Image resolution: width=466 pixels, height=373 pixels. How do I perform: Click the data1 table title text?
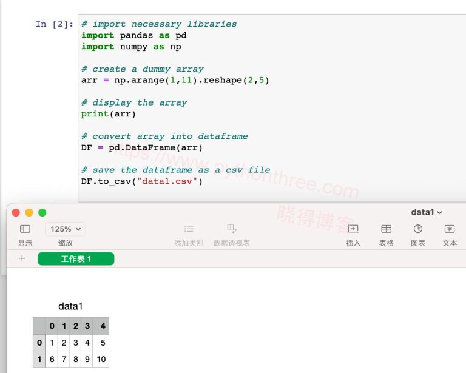tap(70, 306)
